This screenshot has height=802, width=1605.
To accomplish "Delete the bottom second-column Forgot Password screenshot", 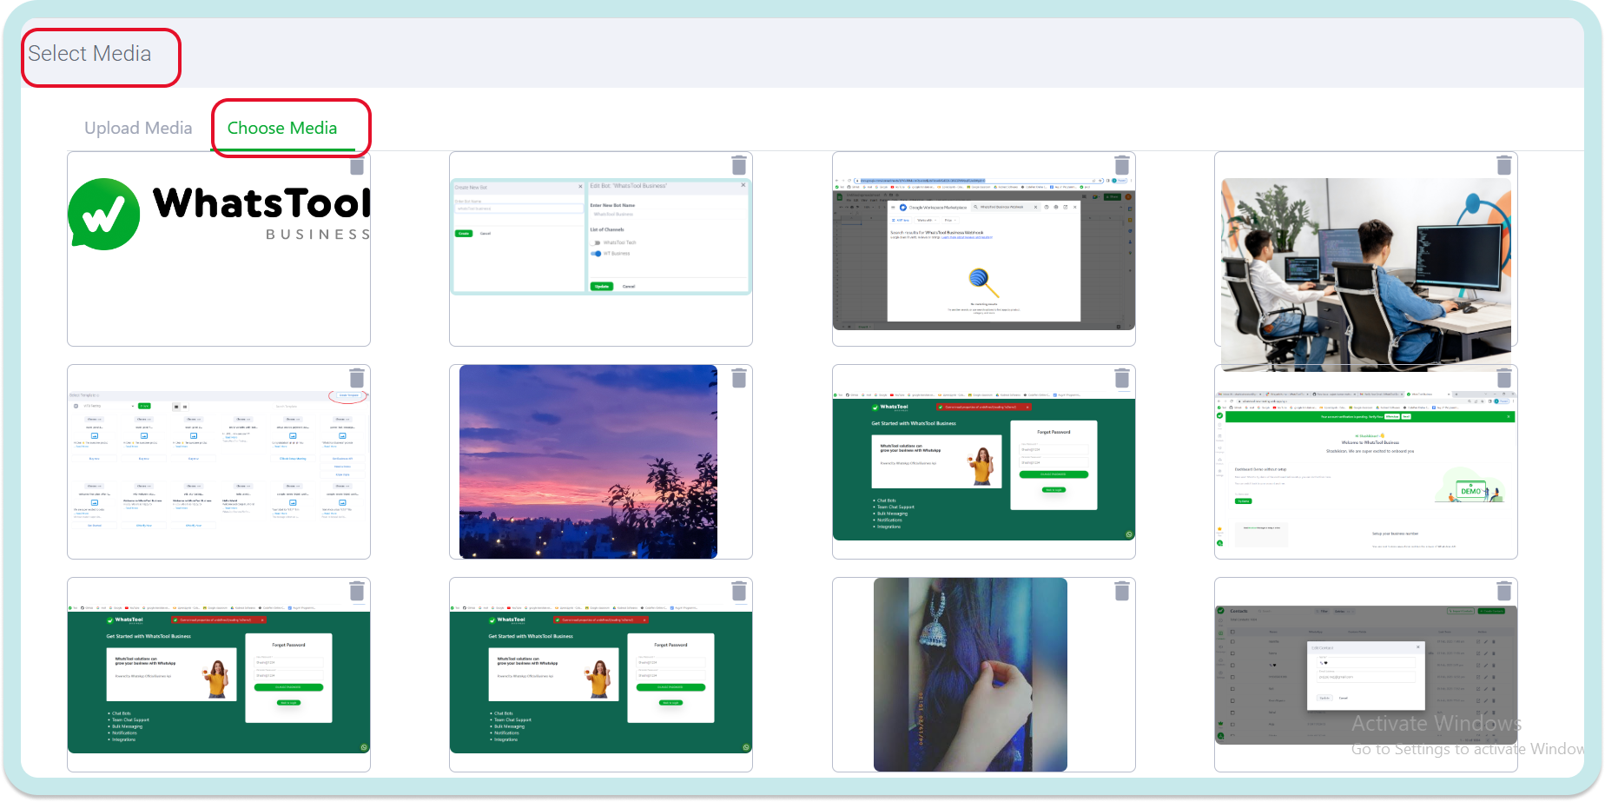I will (738, 591).
